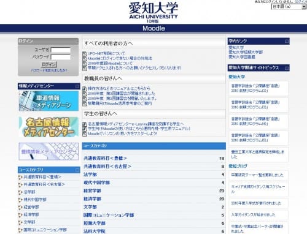Collapse the ログイン block toggle icon

(x=77, y=42)
